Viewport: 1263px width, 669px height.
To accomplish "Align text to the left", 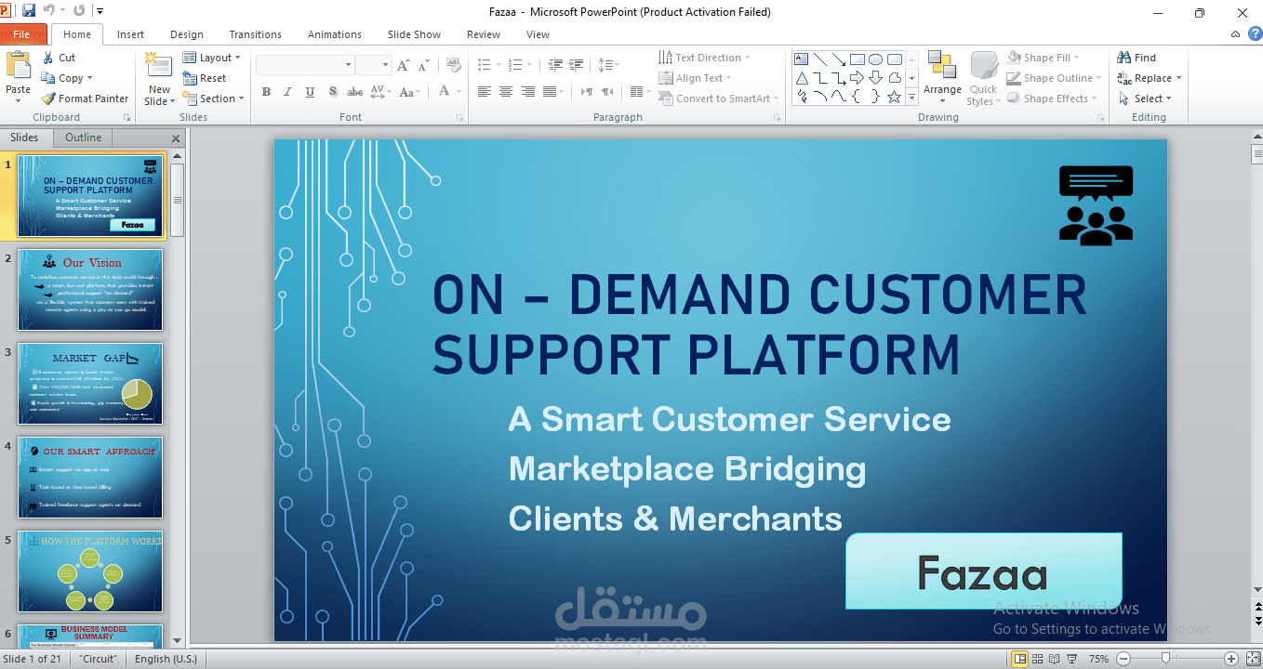I will point(484,92).
